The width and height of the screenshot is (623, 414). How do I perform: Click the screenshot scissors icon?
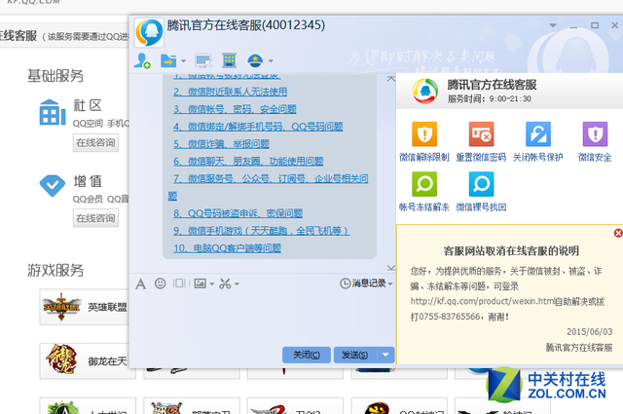[x=225, y=283]
